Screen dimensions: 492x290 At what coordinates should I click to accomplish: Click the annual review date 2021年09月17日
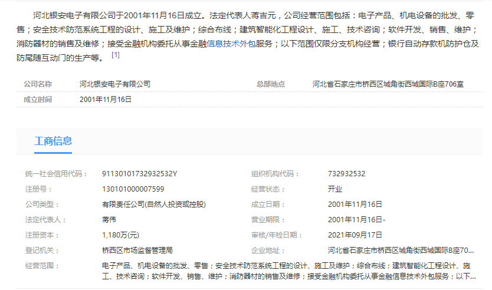(355, 235)
